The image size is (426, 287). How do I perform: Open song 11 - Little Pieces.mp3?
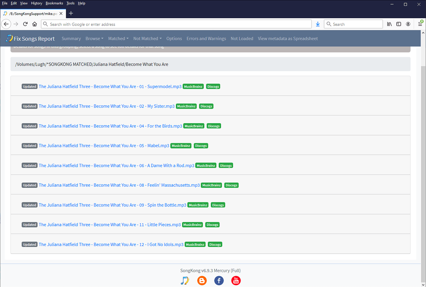coord(110,225)
